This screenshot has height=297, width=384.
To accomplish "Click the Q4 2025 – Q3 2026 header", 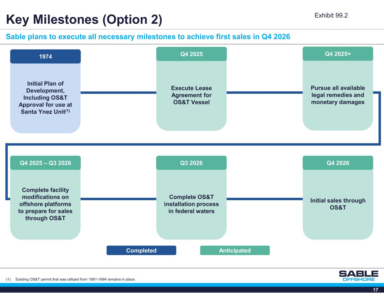I will pos(45,163).
